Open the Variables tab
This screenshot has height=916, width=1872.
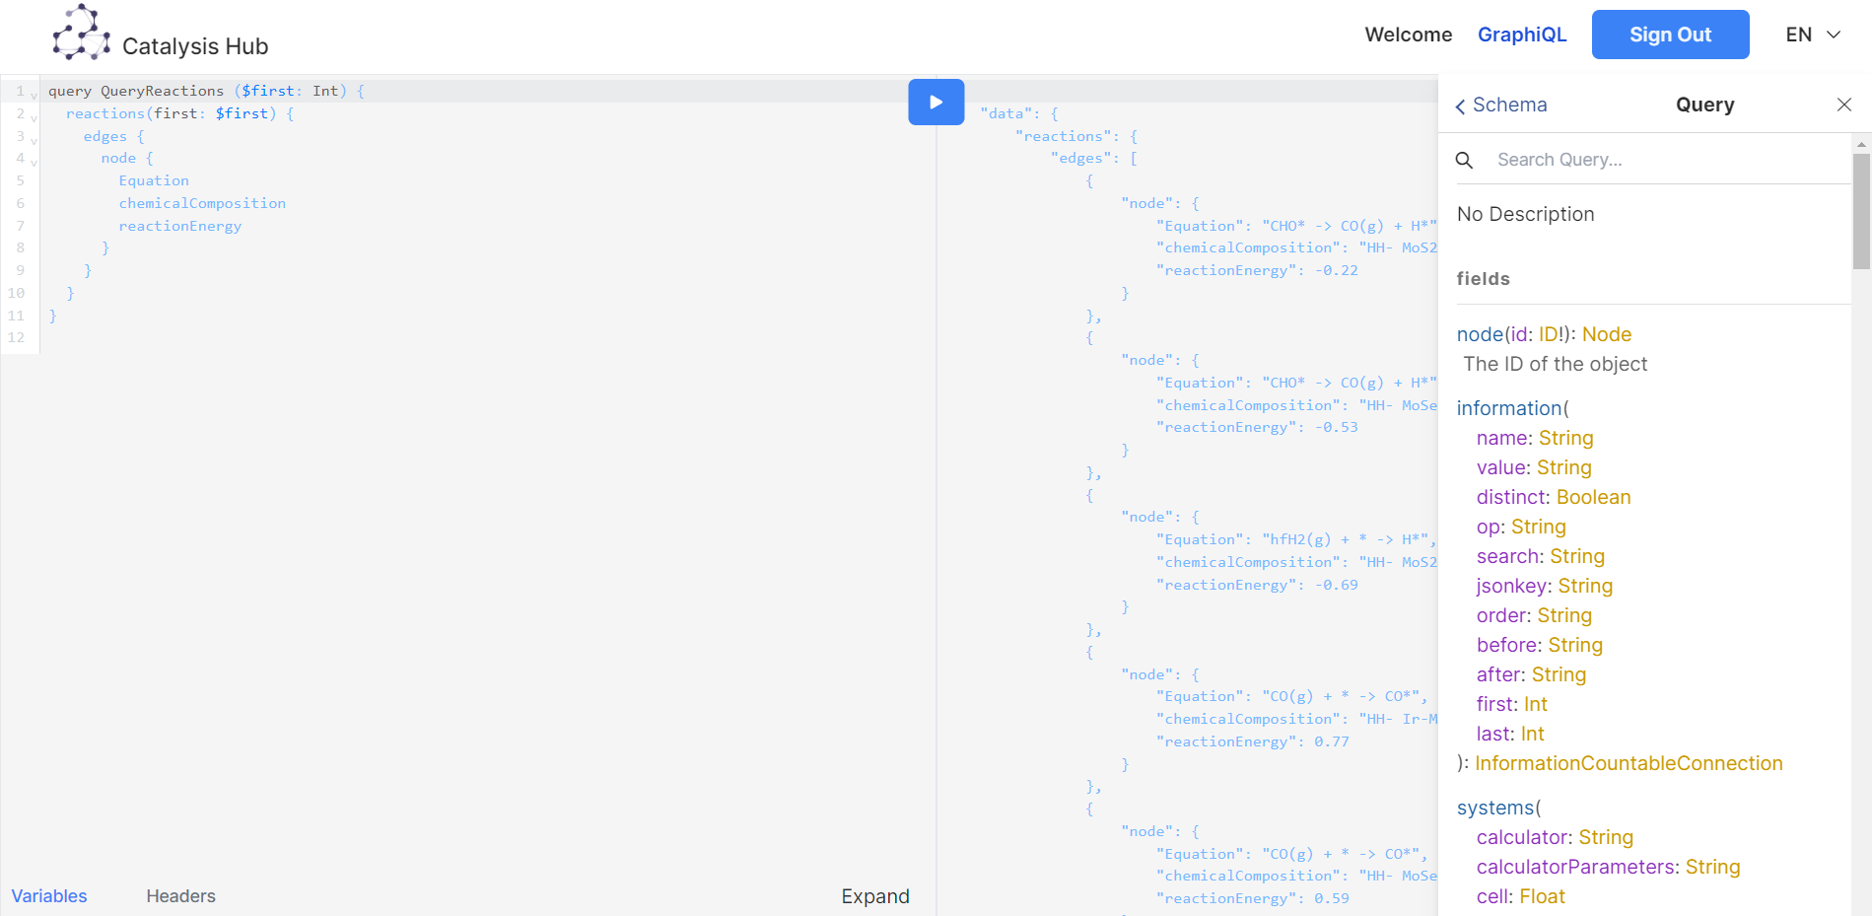coord(49,895)
